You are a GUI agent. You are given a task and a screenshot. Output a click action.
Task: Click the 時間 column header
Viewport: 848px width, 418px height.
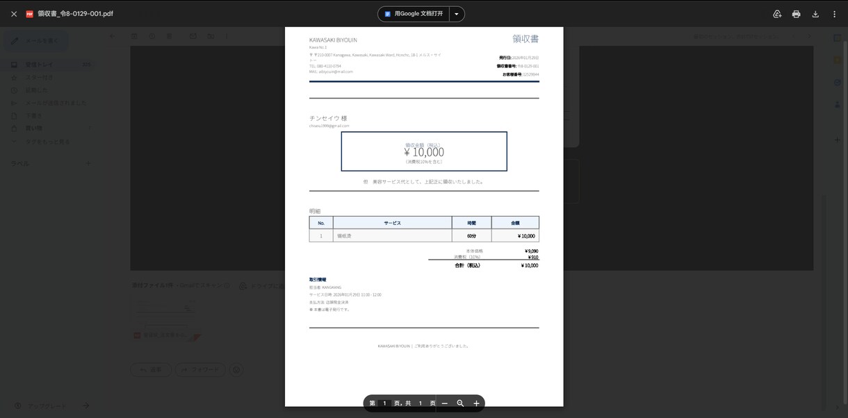click(471, 223)
